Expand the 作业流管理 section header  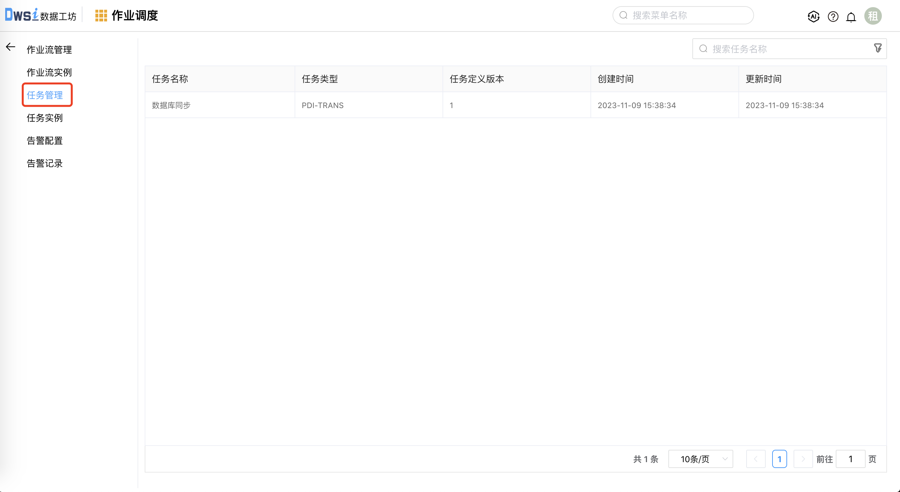(x=49, y=49)
